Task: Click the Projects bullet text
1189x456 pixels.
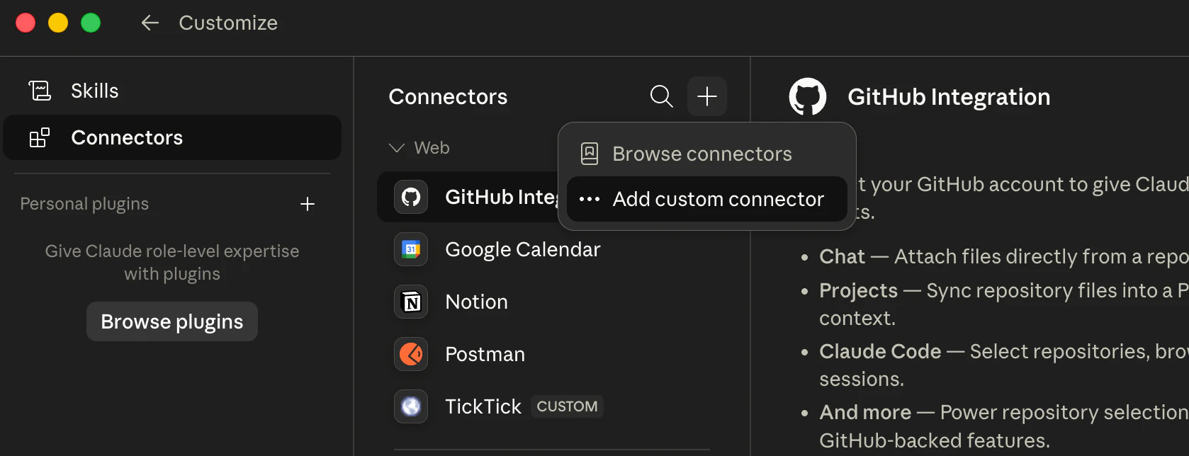Action: (858, 290)
